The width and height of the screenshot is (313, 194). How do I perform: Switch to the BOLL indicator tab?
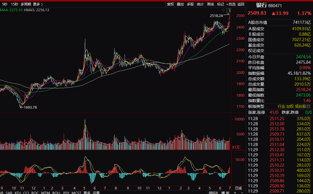57,193
